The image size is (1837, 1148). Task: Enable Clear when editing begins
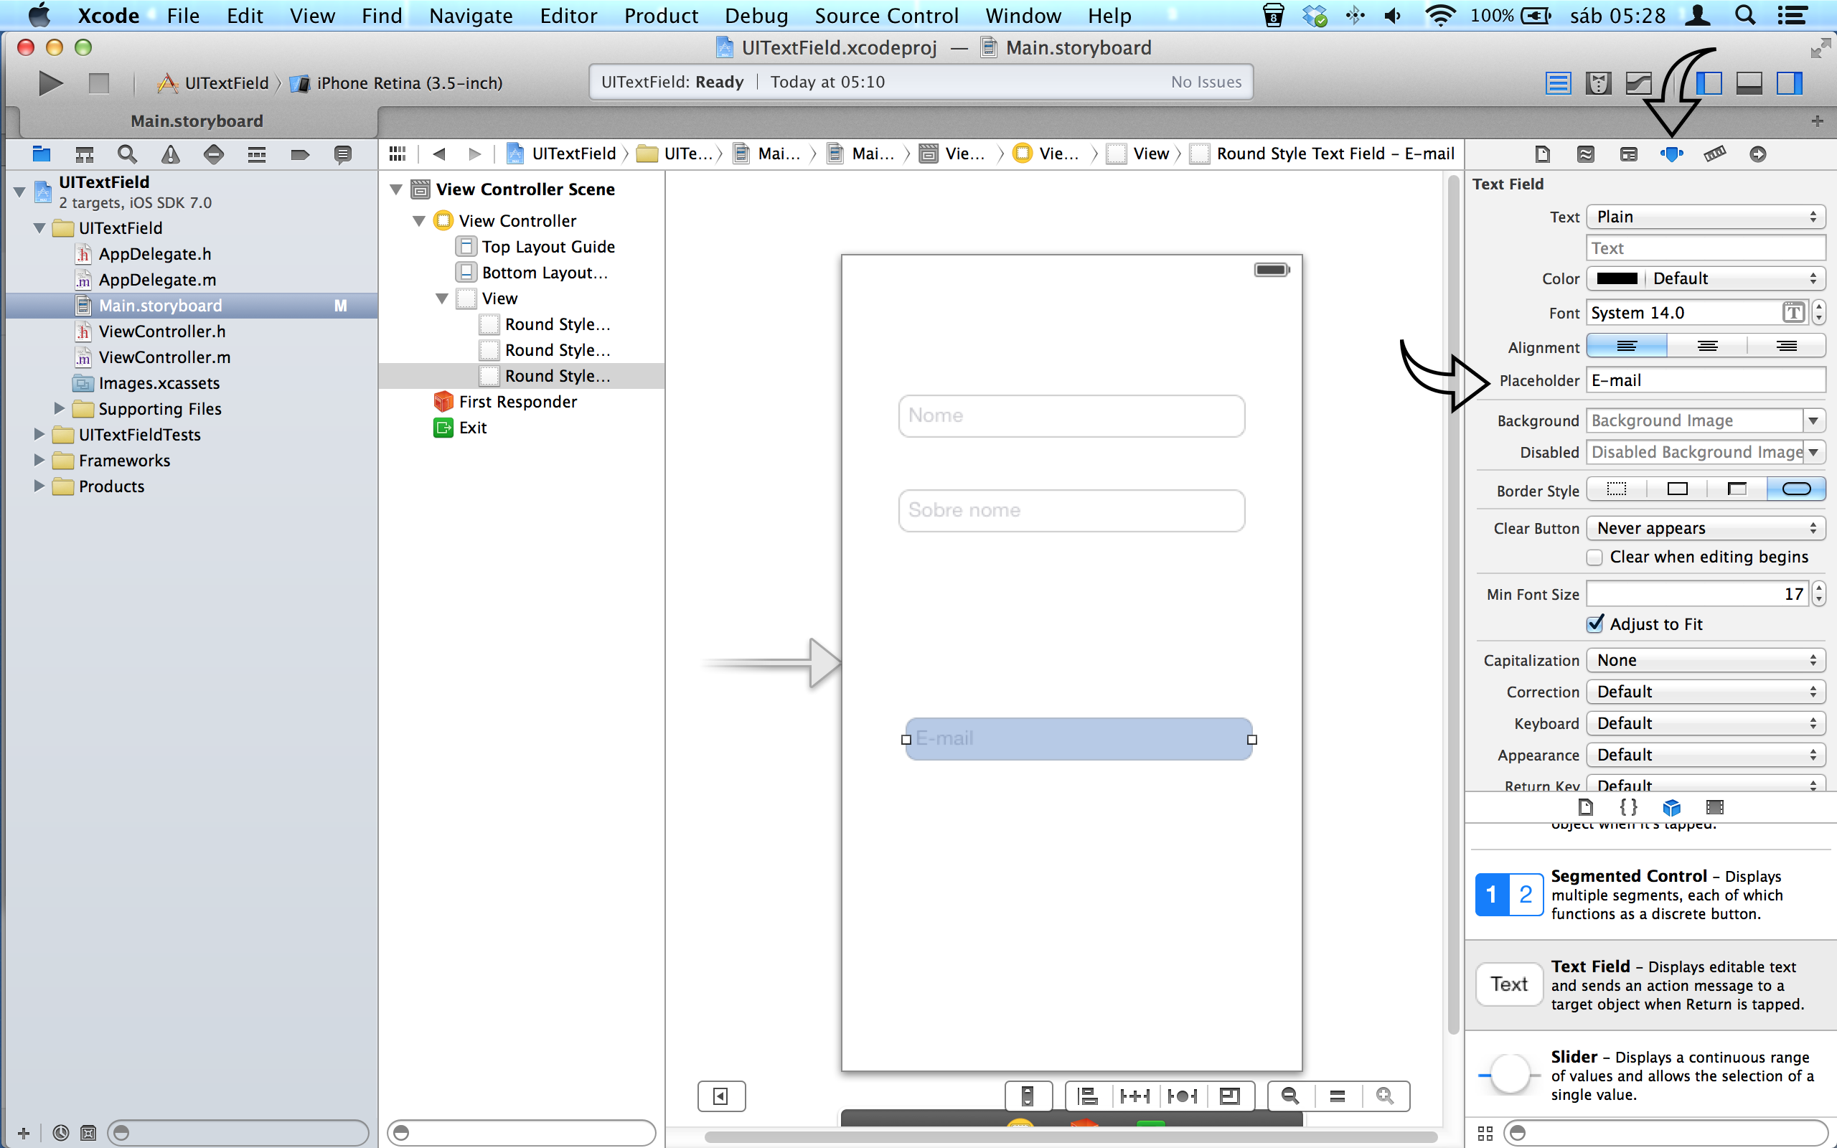pos(1595,557)
